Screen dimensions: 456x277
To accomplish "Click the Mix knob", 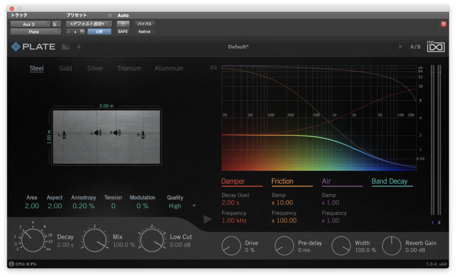I will [94, 240].
